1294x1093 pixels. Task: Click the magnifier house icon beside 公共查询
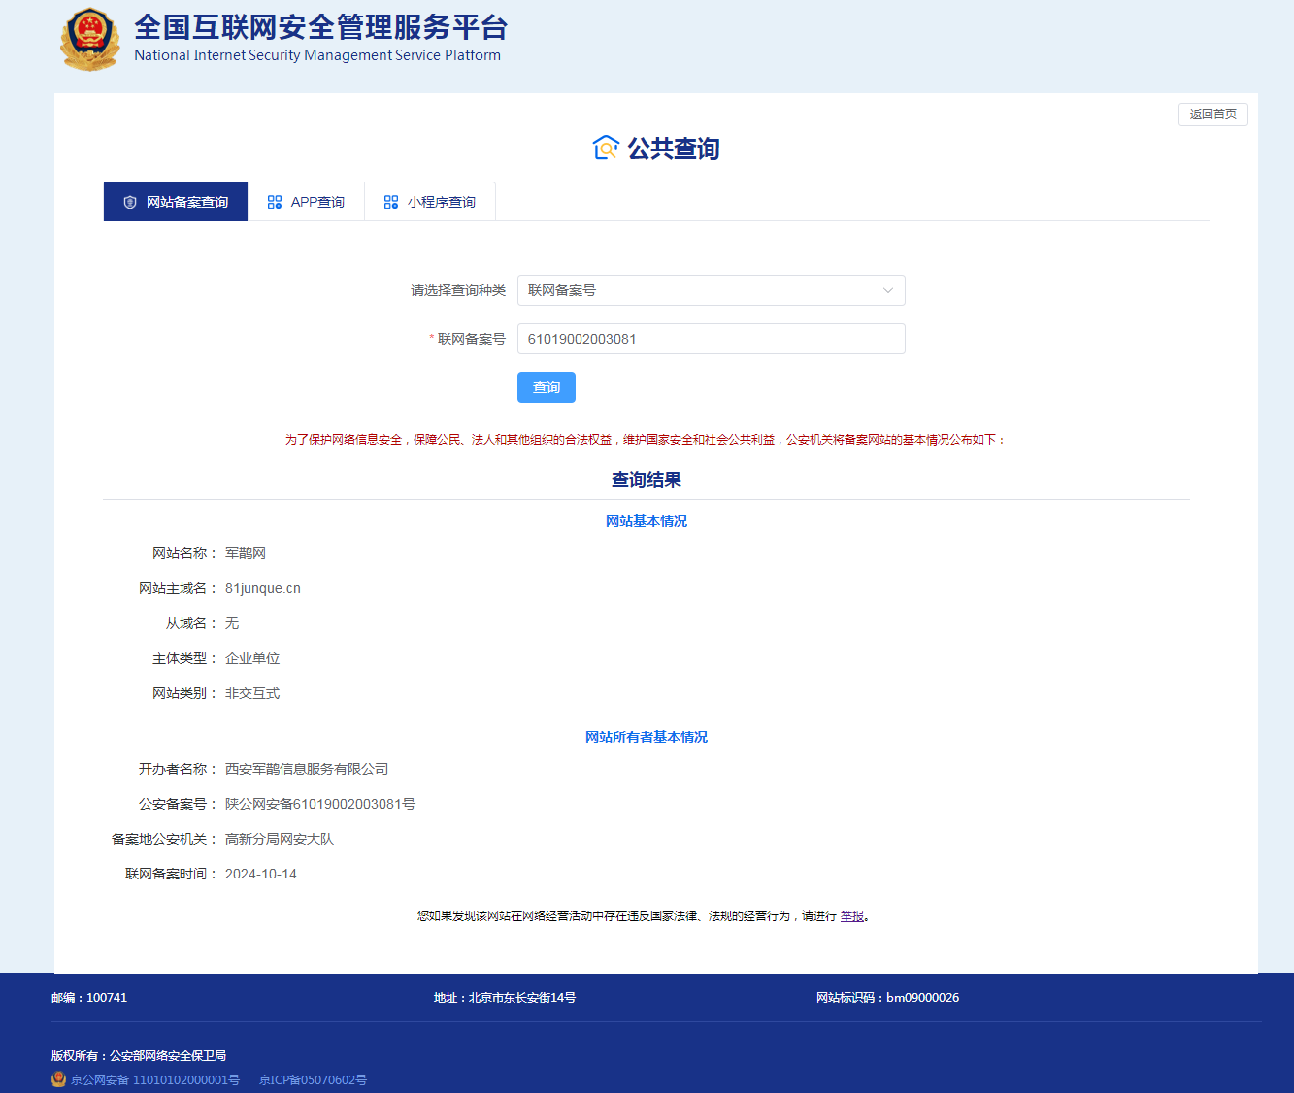(x=606, y=148)
